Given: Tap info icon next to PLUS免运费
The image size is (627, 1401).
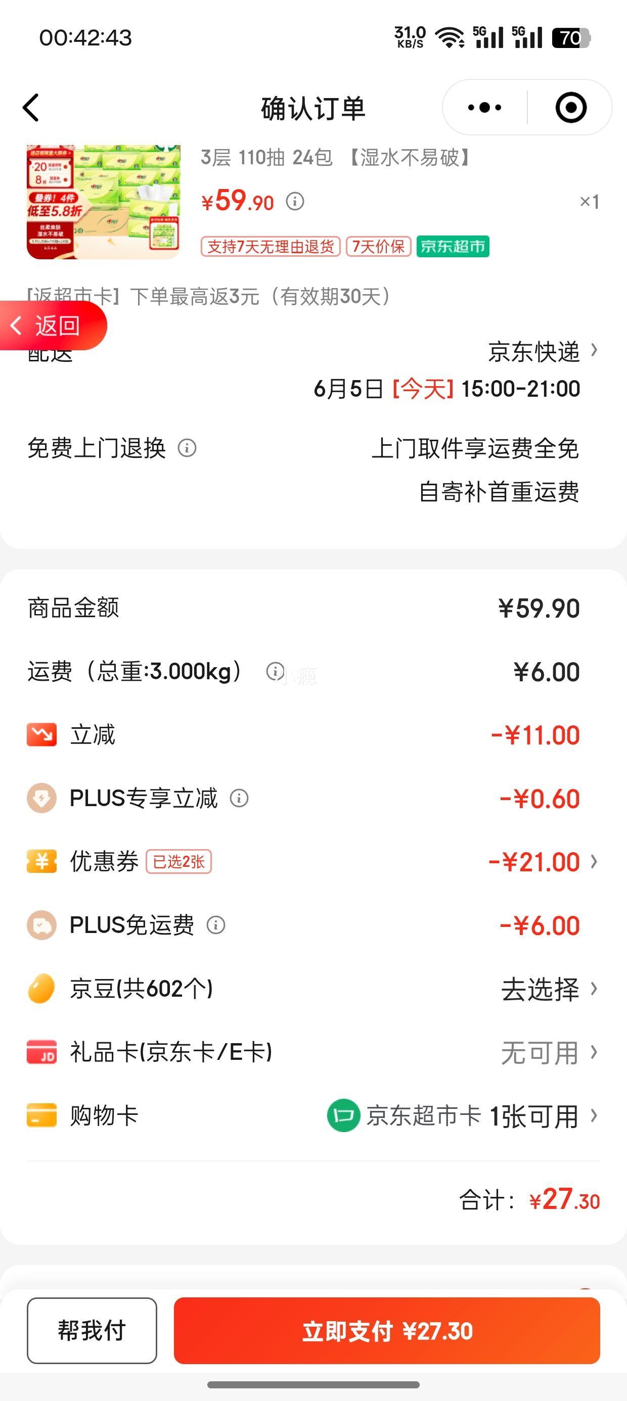Looking at the screenshot, I should [215, 925].
